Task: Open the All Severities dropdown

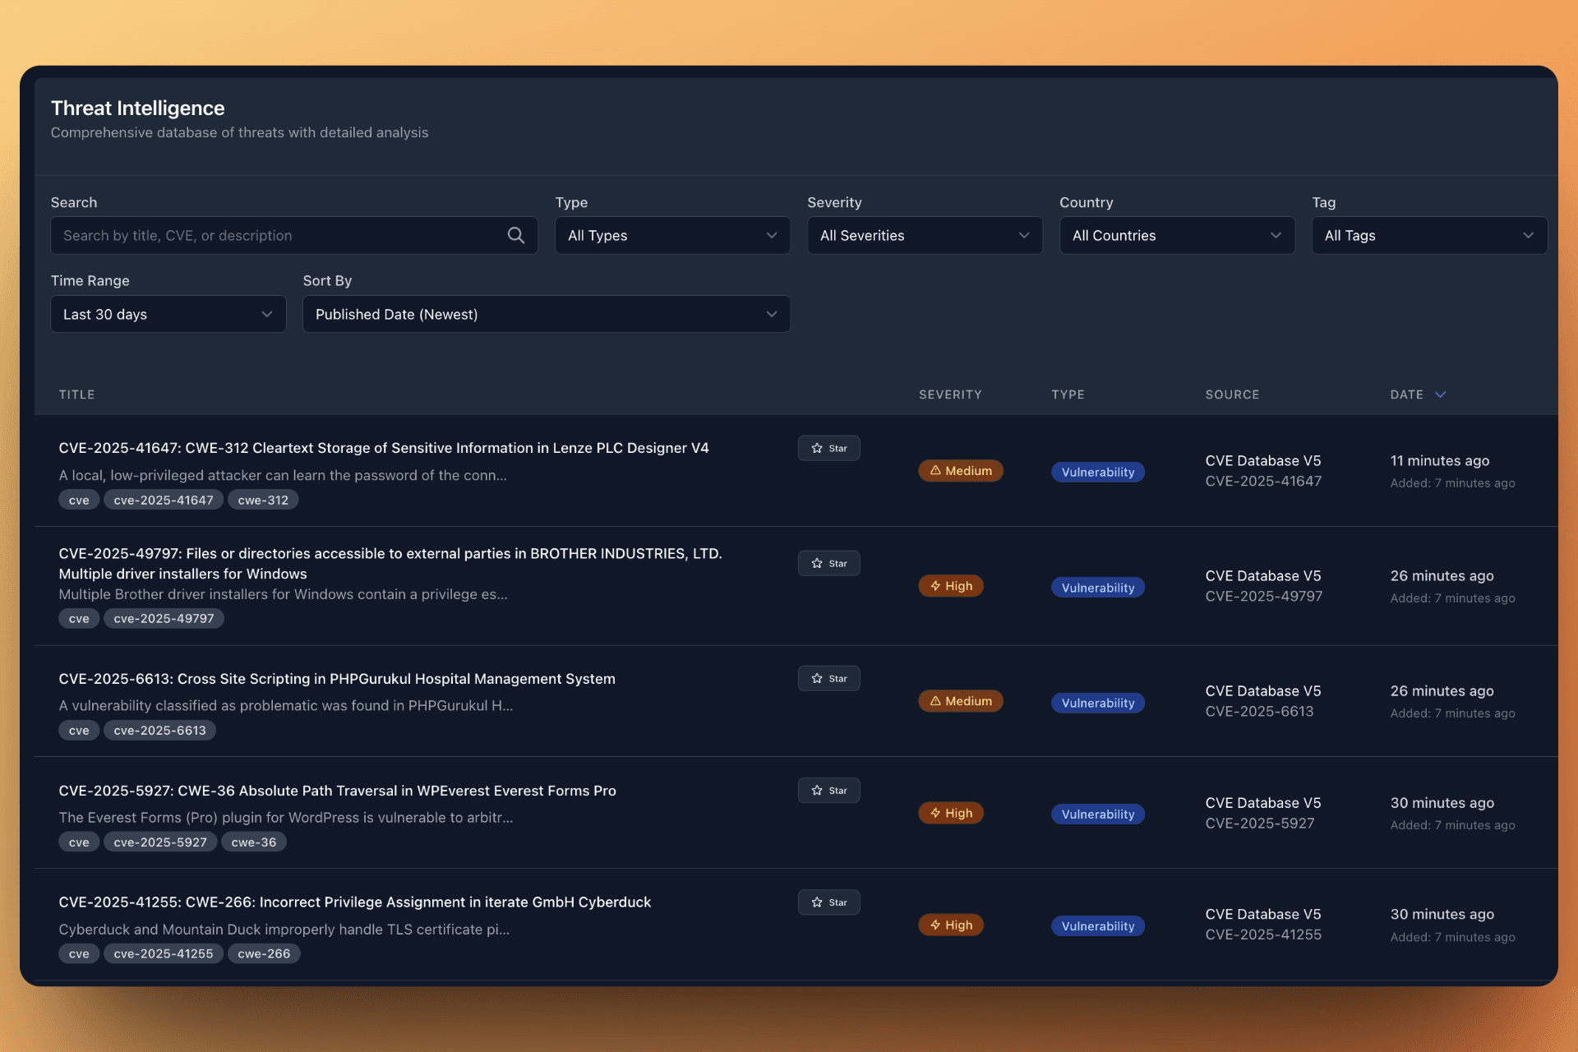Action: (924, 235)
